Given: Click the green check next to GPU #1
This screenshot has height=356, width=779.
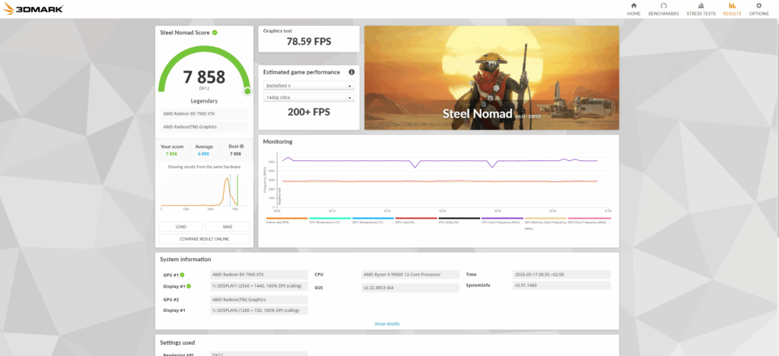Looking at the screenshot, I should tap(183, 275).
